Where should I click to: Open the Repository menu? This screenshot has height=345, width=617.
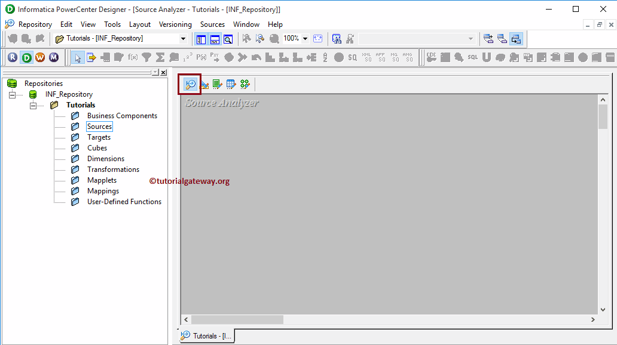(35, 24)
